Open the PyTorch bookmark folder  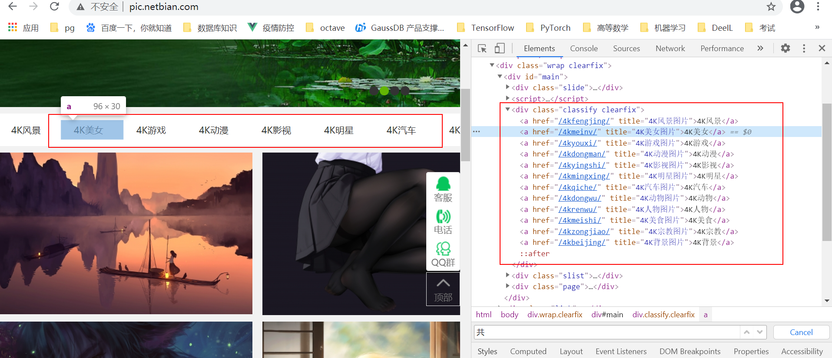(548, 28)
